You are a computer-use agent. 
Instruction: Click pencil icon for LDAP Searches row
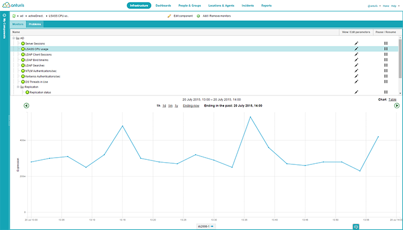point(356,65)
